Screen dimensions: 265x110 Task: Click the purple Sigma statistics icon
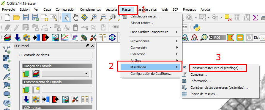(x=255, y=17)
